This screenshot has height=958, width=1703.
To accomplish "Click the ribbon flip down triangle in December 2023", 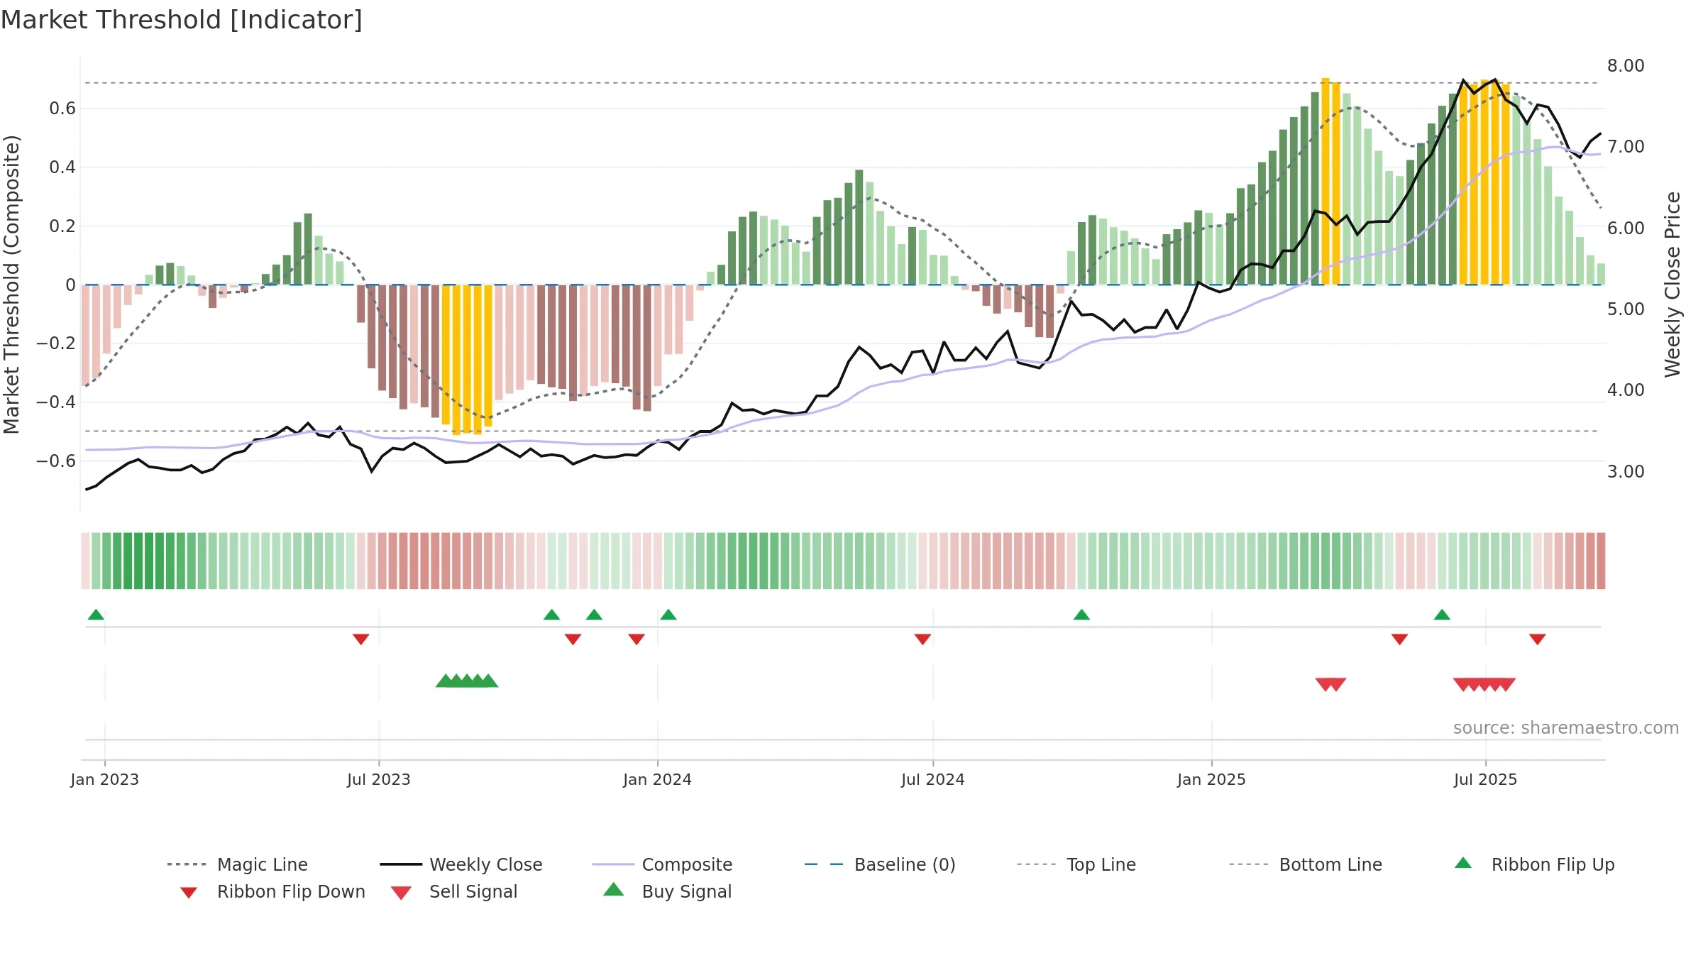I will (x=636, y=639).
